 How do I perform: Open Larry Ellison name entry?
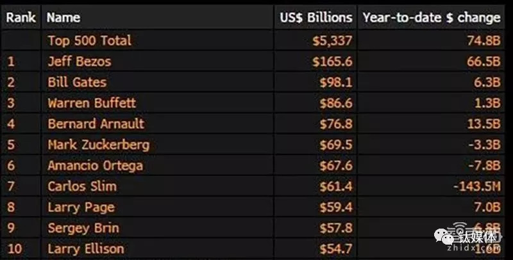point(85,248)
